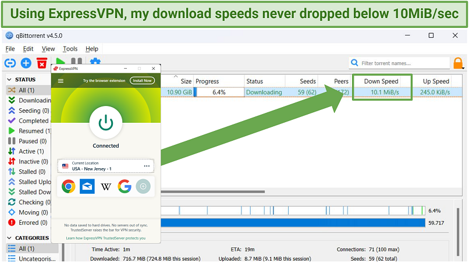
Task: Click the 6.4% progress bar cell
Action: 219,92
